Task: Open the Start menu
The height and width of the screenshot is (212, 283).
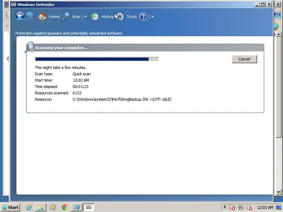Action: click(x=11, y=207)
